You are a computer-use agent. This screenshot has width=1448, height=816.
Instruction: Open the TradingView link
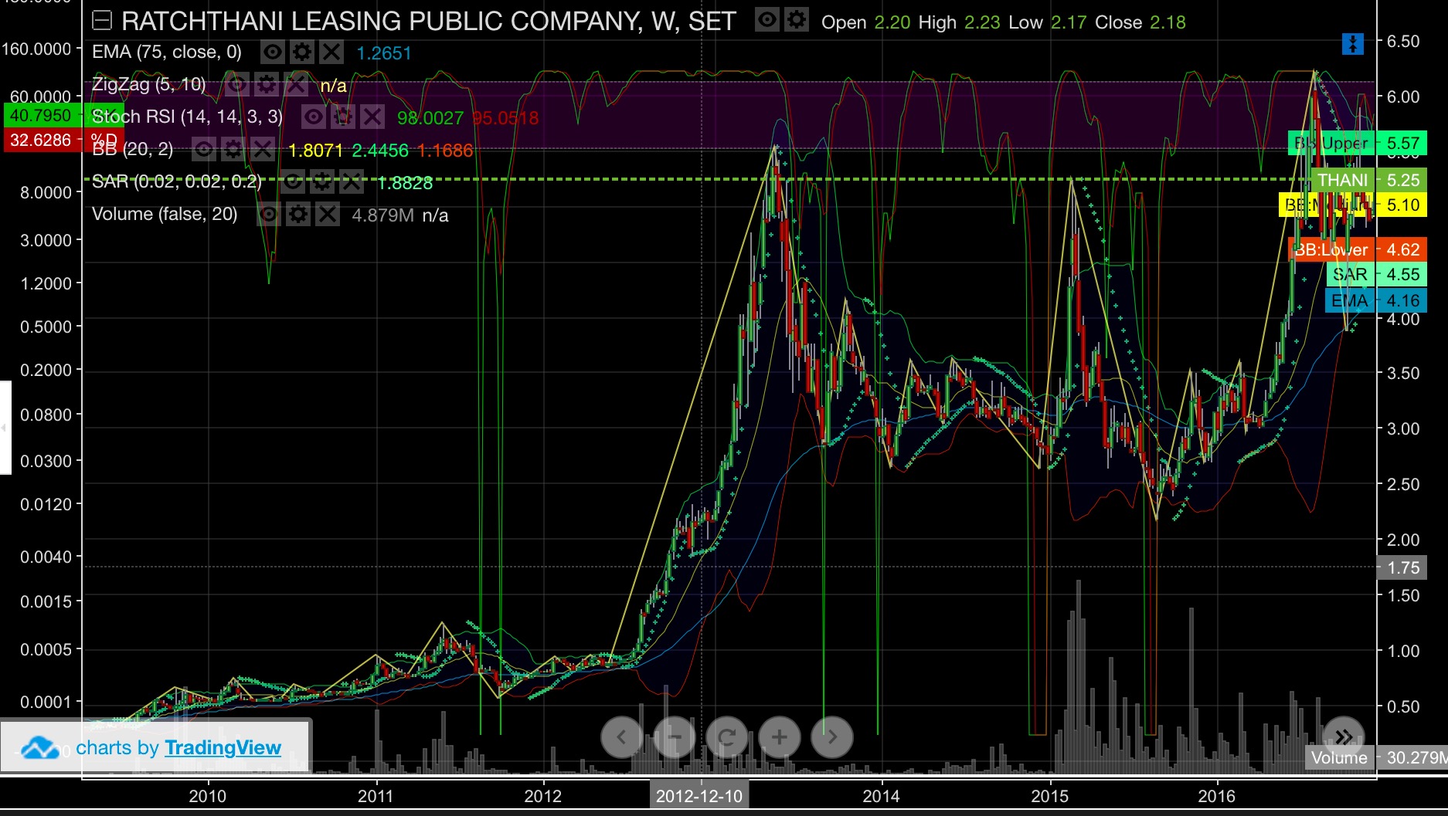(223, 747)
